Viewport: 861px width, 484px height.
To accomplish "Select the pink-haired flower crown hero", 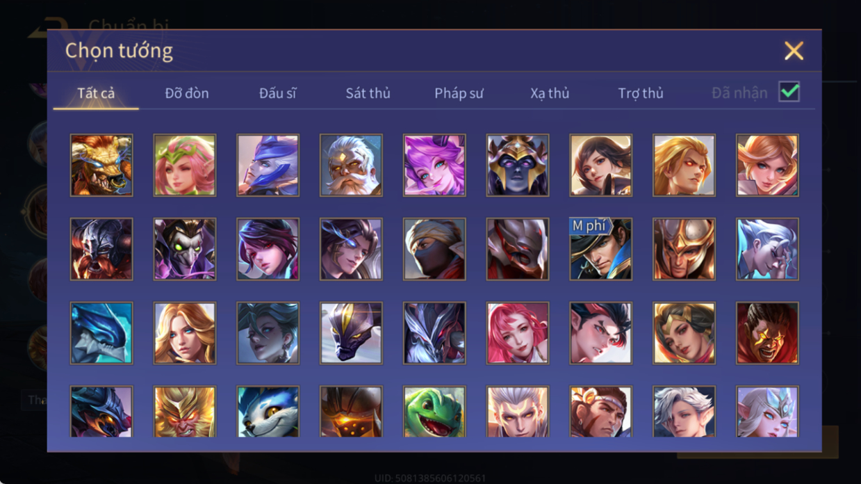I will pyautogui.click(x=185, y=166).
